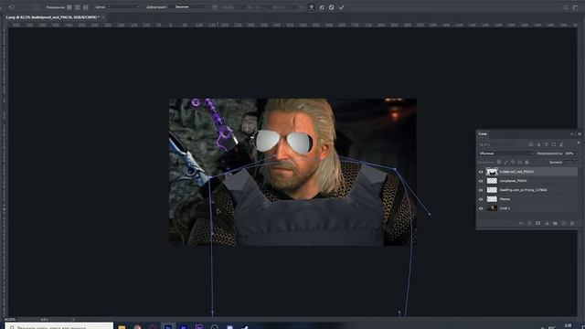The image size is (585, 329).
Task: Select the Layers panel tab
Action: point(483,134)
